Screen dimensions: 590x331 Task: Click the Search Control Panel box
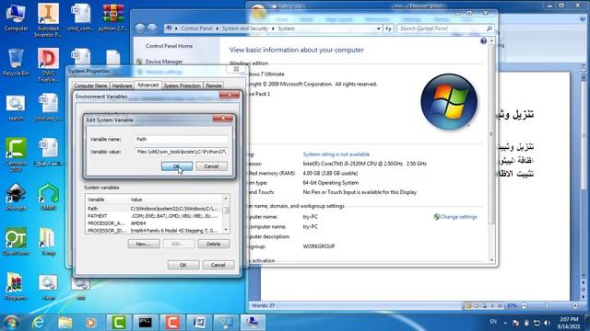[445, 29]
